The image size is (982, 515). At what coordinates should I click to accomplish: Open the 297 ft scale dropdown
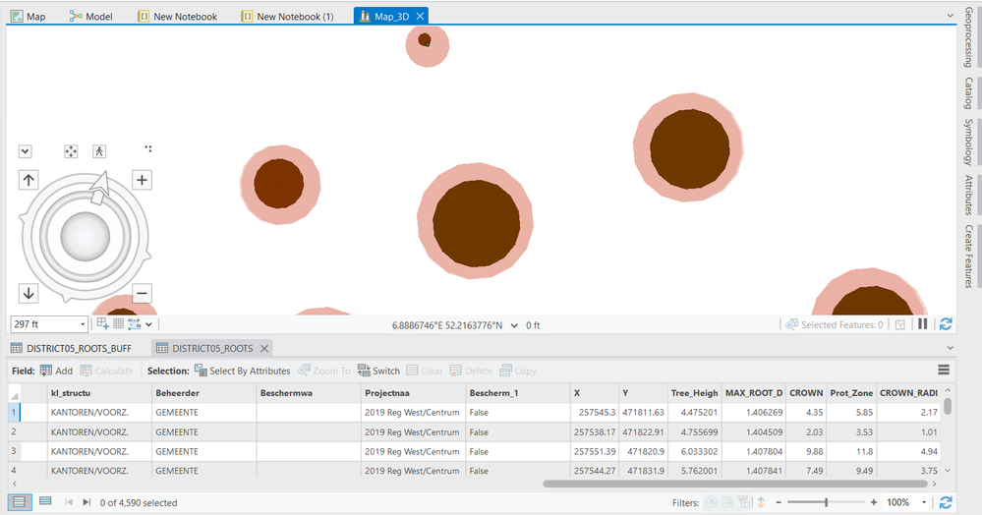[83, 324]
